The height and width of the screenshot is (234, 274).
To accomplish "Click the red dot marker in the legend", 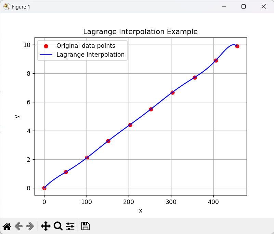I will click(46, 46).
